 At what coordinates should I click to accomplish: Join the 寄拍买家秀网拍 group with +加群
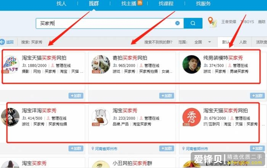[x=167, y=96]
